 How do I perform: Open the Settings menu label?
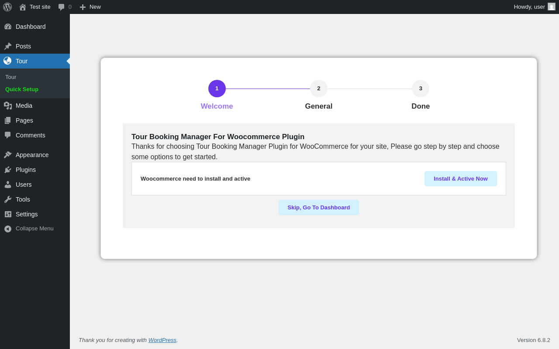point(27,214)
